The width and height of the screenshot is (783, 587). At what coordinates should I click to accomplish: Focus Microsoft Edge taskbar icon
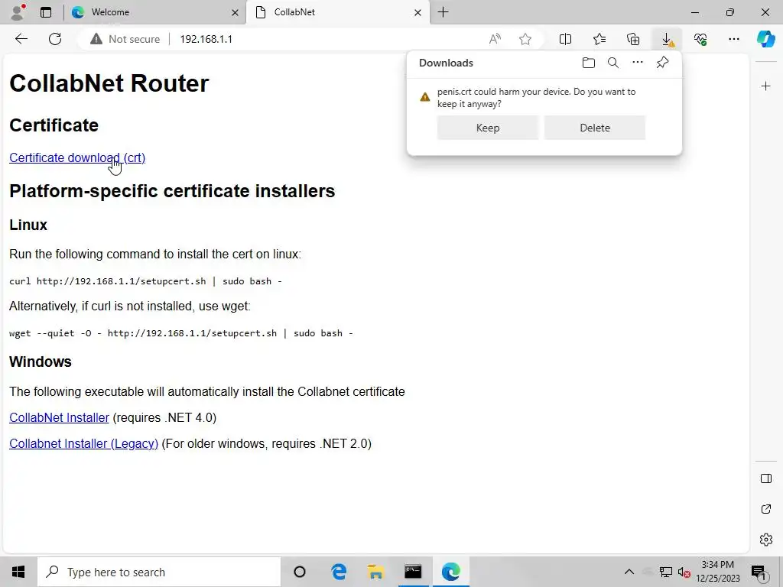(450, 572)
